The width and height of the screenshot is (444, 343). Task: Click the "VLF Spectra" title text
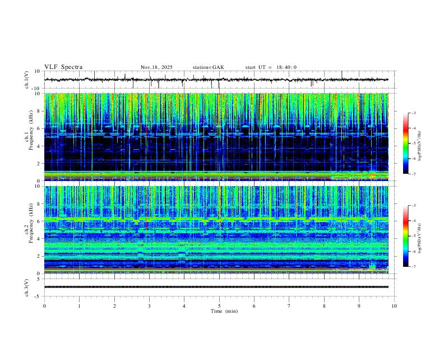63,67
